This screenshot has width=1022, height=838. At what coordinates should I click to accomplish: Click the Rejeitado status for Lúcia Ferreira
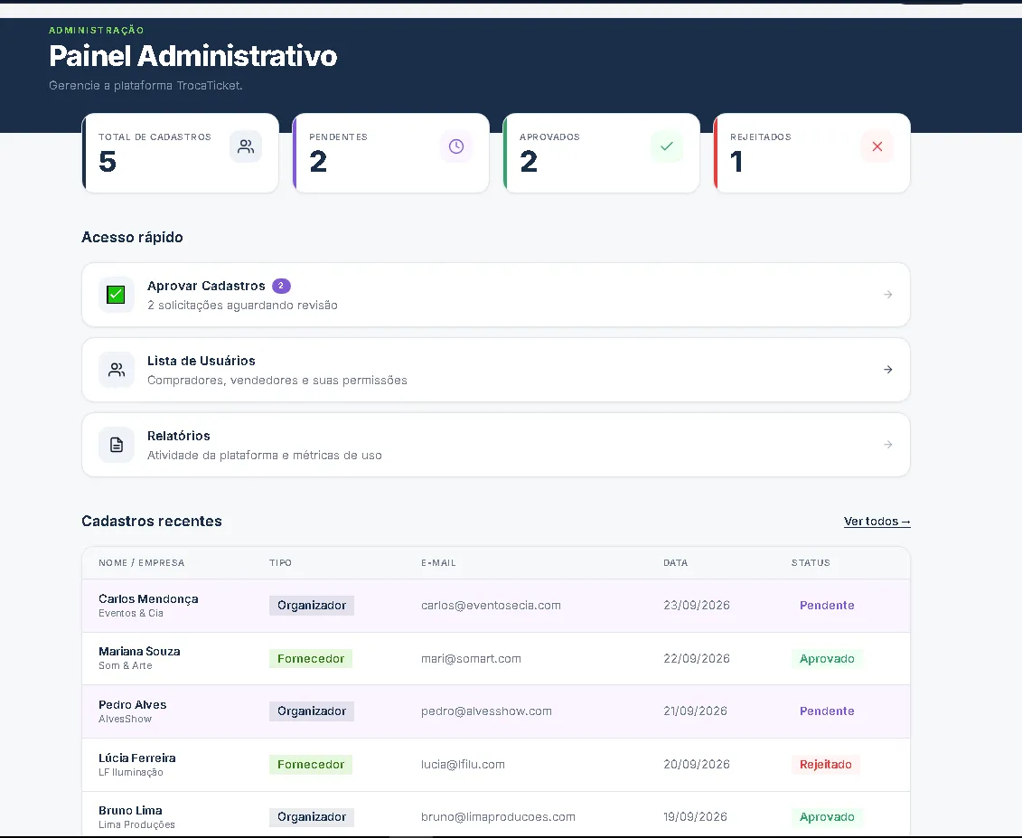pos(825,764)
